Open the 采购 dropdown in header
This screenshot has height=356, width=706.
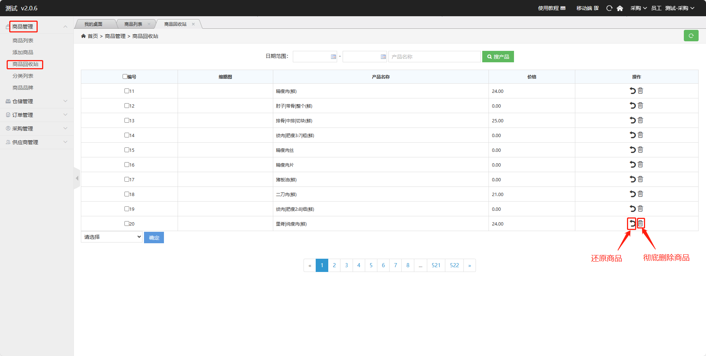coord(638,8)
